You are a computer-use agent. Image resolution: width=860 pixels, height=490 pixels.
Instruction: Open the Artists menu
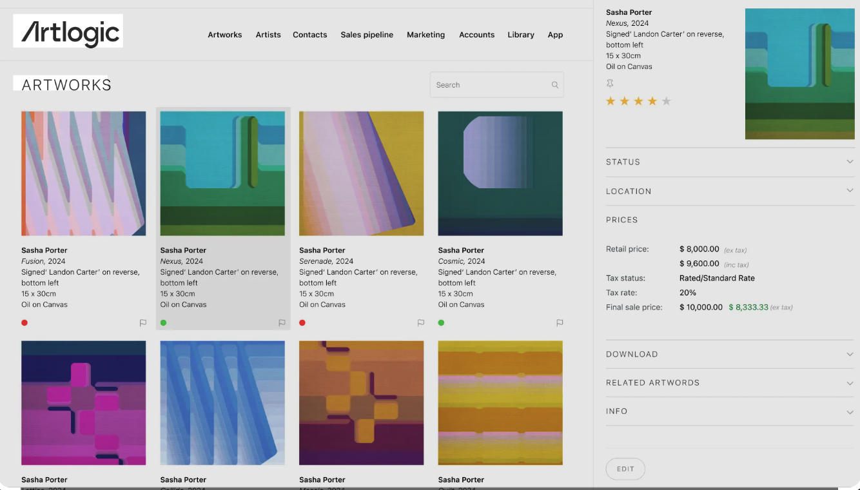coord(268,35)
